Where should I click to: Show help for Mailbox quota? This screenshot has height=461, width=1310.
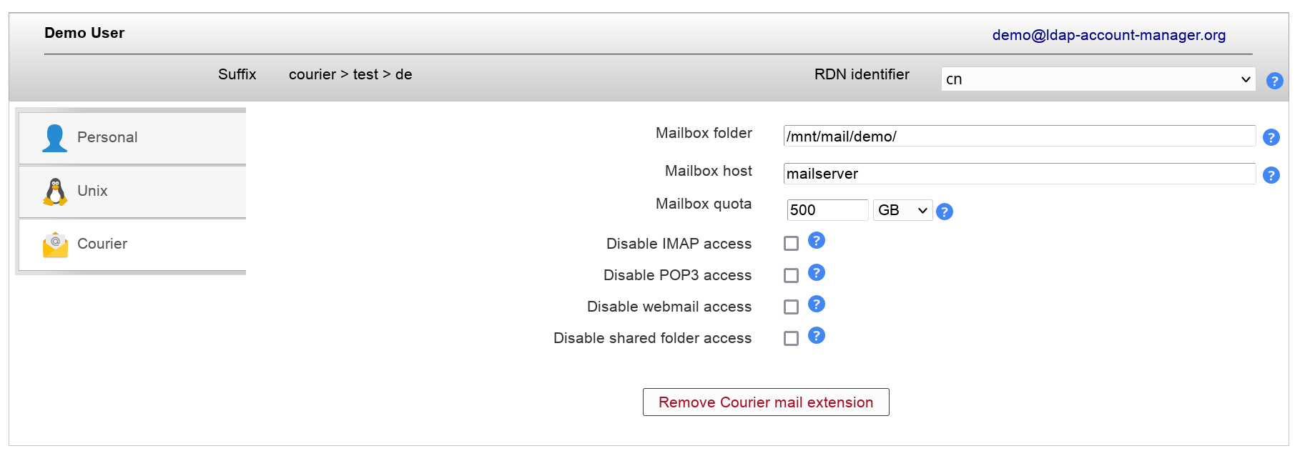click(944, 212)
